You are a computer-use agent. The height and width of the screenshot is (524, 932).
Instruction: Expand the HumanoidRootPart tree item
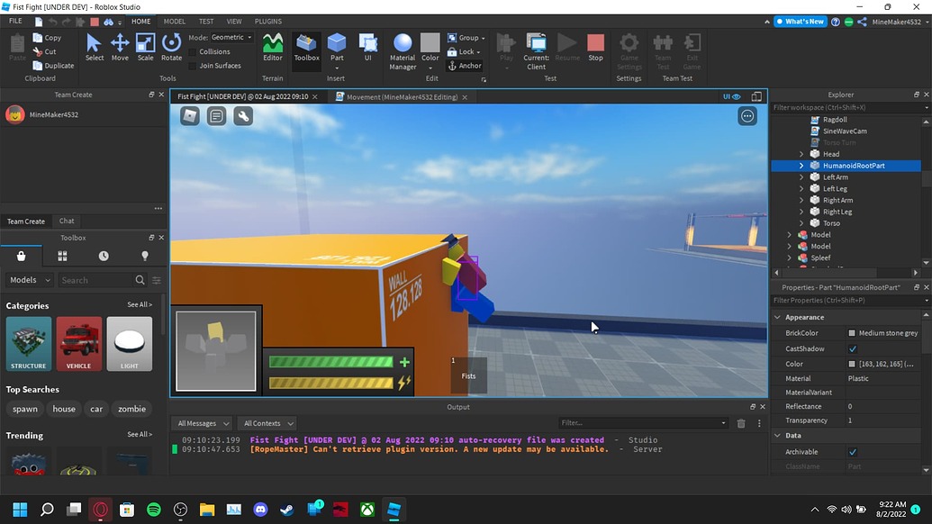[801, 166]
